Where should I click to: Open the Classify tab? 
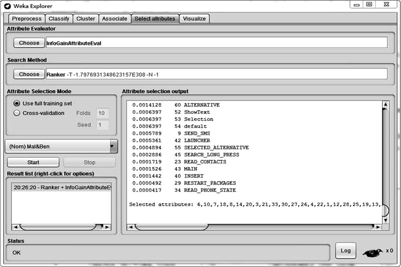click(x=59, y=18)
